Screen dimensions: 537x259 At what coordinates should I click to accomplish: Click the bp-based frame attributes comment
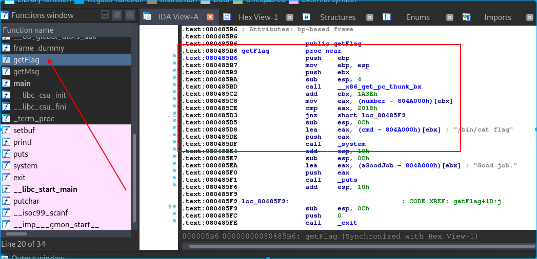click(x=297, y=29)
